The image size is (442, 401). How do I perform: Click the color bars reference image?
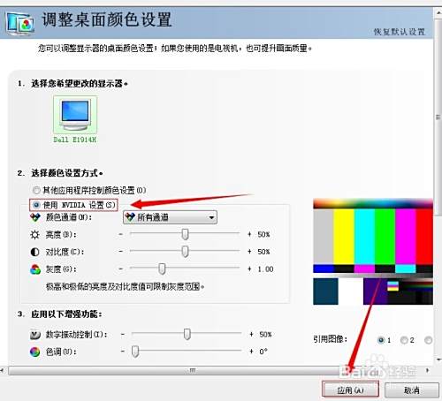coord(373,252)
